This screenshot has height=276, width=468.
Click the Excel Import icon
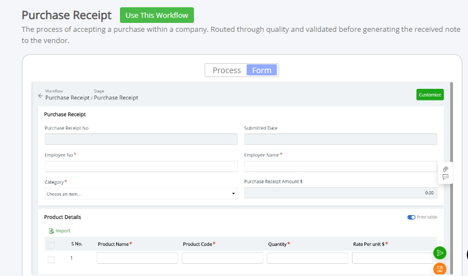point(51,231)
